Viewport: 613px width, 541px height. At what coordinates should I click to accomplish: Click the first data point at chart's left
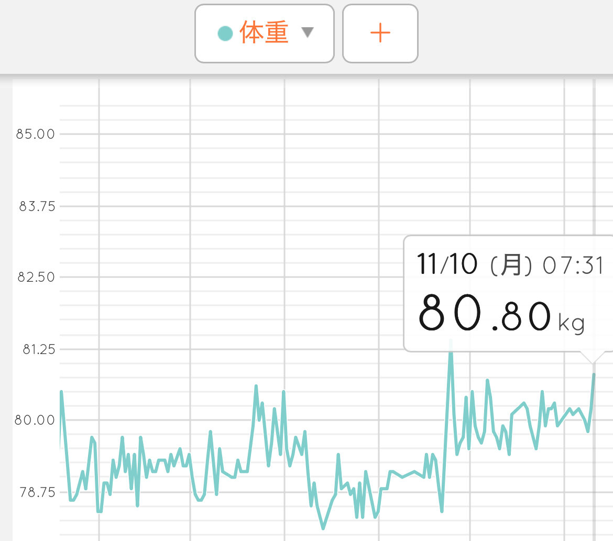61,392
